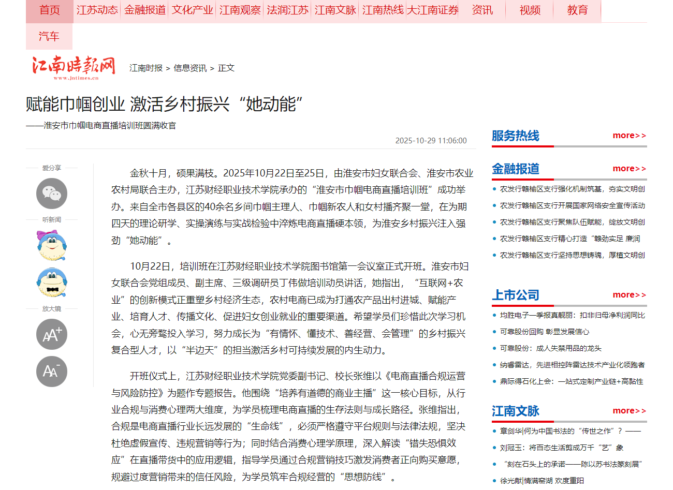The width and height of the screenshot is (673, 490).
Task: Increase font size with the A+ icon
Action: pyautogui.click(x=52, y=334)
